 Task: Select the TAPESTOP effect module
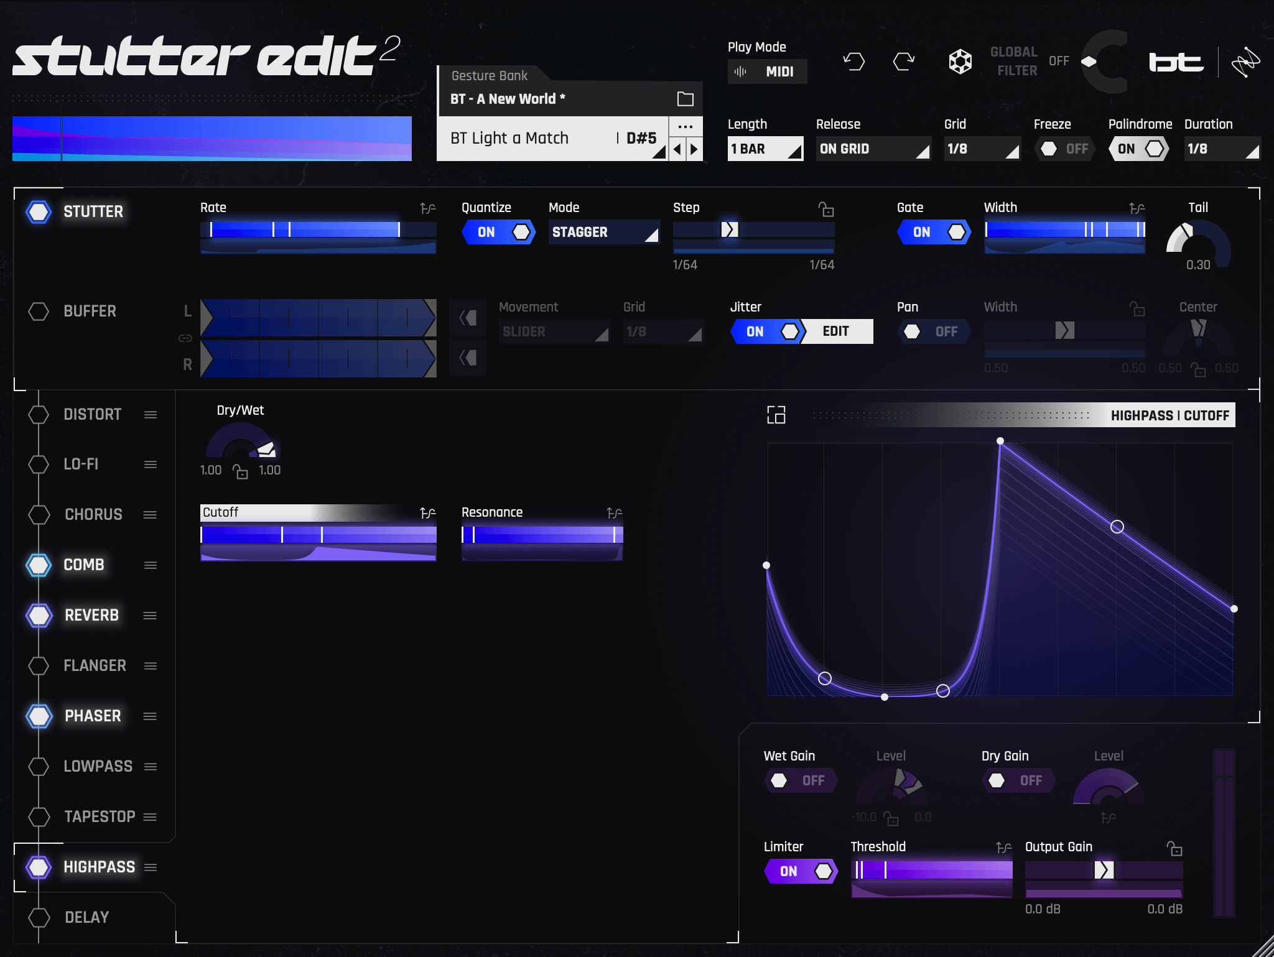pyautogui.click(x=100, y=816)
